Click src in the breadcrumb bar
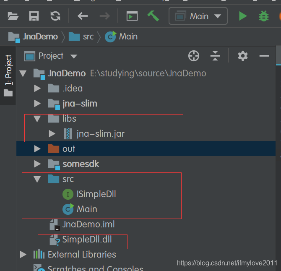 click(x=81, y=37)
